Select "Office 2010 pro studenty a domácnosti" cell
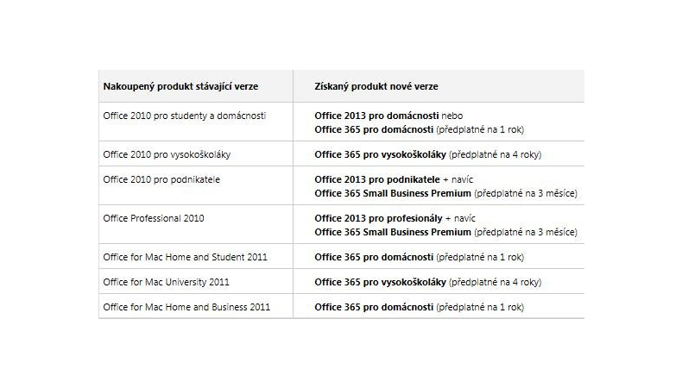 184,116
